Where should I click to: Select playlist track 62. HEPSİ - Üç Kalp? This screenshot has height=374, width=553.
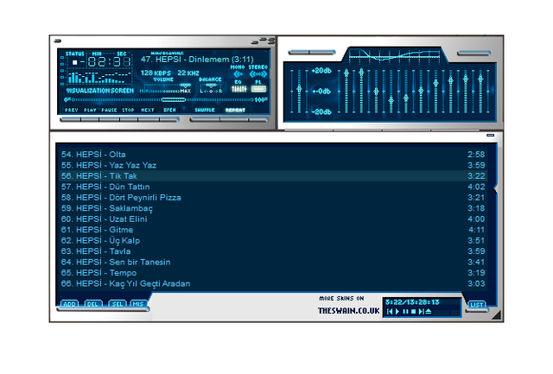tap(274, 240)
